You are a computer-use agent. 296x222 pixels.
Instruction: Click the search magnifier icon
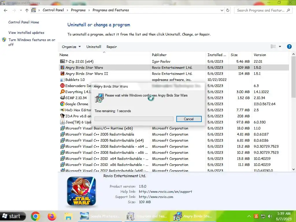click(288, 10)
